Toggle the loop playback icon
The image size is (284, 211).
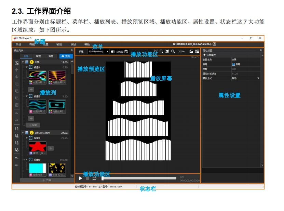pos(94,178)
